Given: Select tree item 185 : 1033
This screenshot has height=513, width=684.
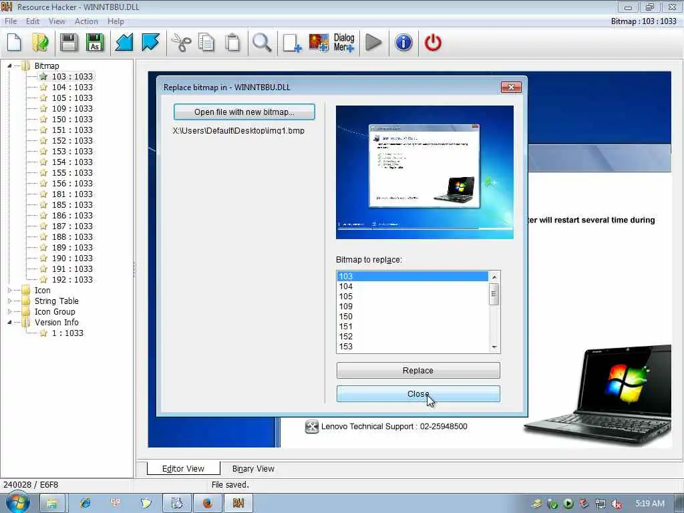Looking at the screenshot, I should tap(72, 204).
